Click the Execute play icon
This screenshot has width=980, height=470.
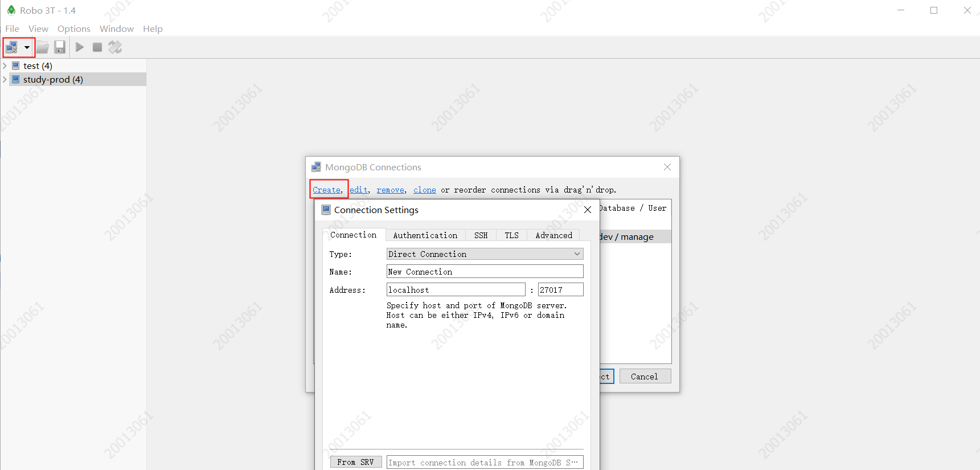[x=80, y=47]
